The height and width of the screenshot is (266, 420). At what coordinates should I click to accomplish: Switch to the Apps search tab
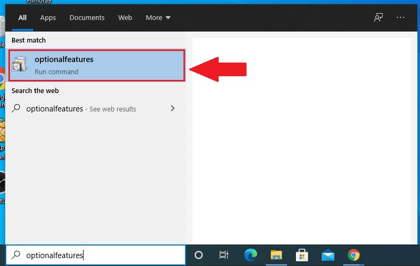[x=48, y=18]
